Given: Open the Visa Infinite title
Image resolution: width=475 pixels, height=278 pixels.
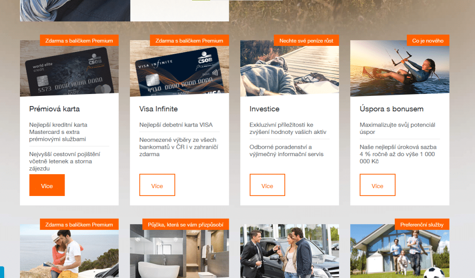Looking at the screenshot, I should [x=159, y=109].
